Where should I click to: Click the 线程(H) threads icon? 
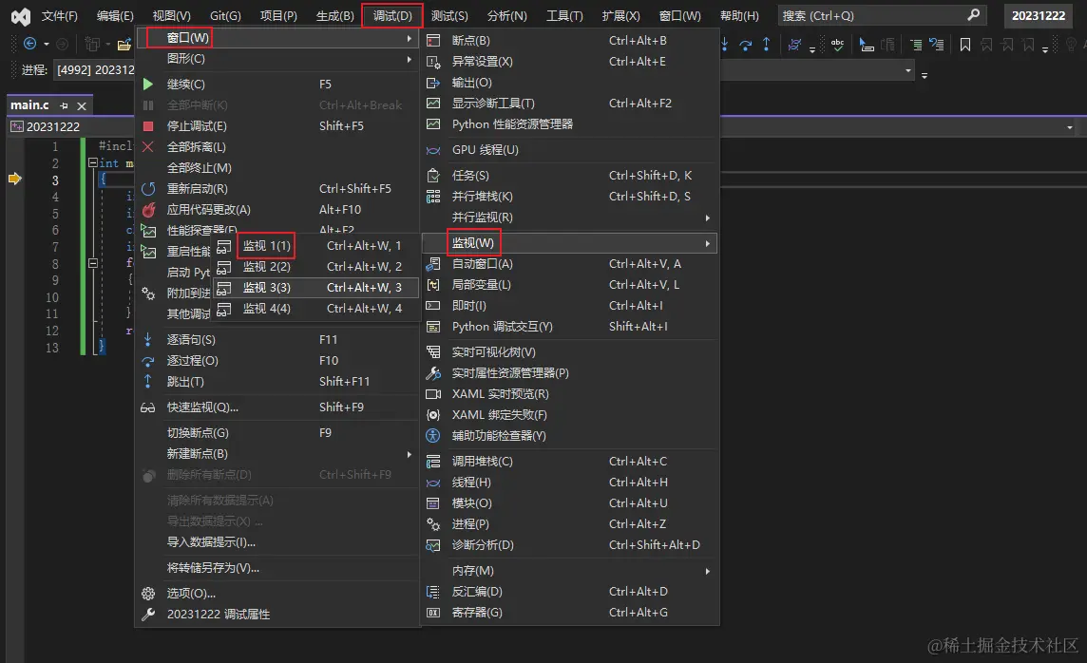tap(433, 483)
